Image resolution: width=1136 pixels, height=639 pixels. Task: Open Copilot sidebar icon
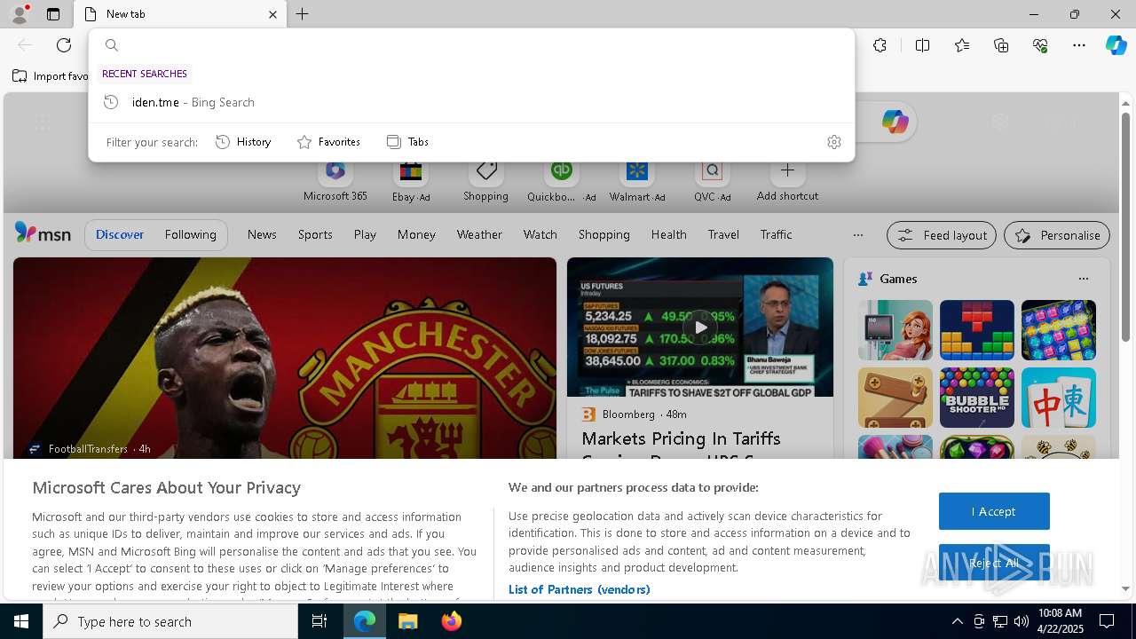tap(1116, 45)
